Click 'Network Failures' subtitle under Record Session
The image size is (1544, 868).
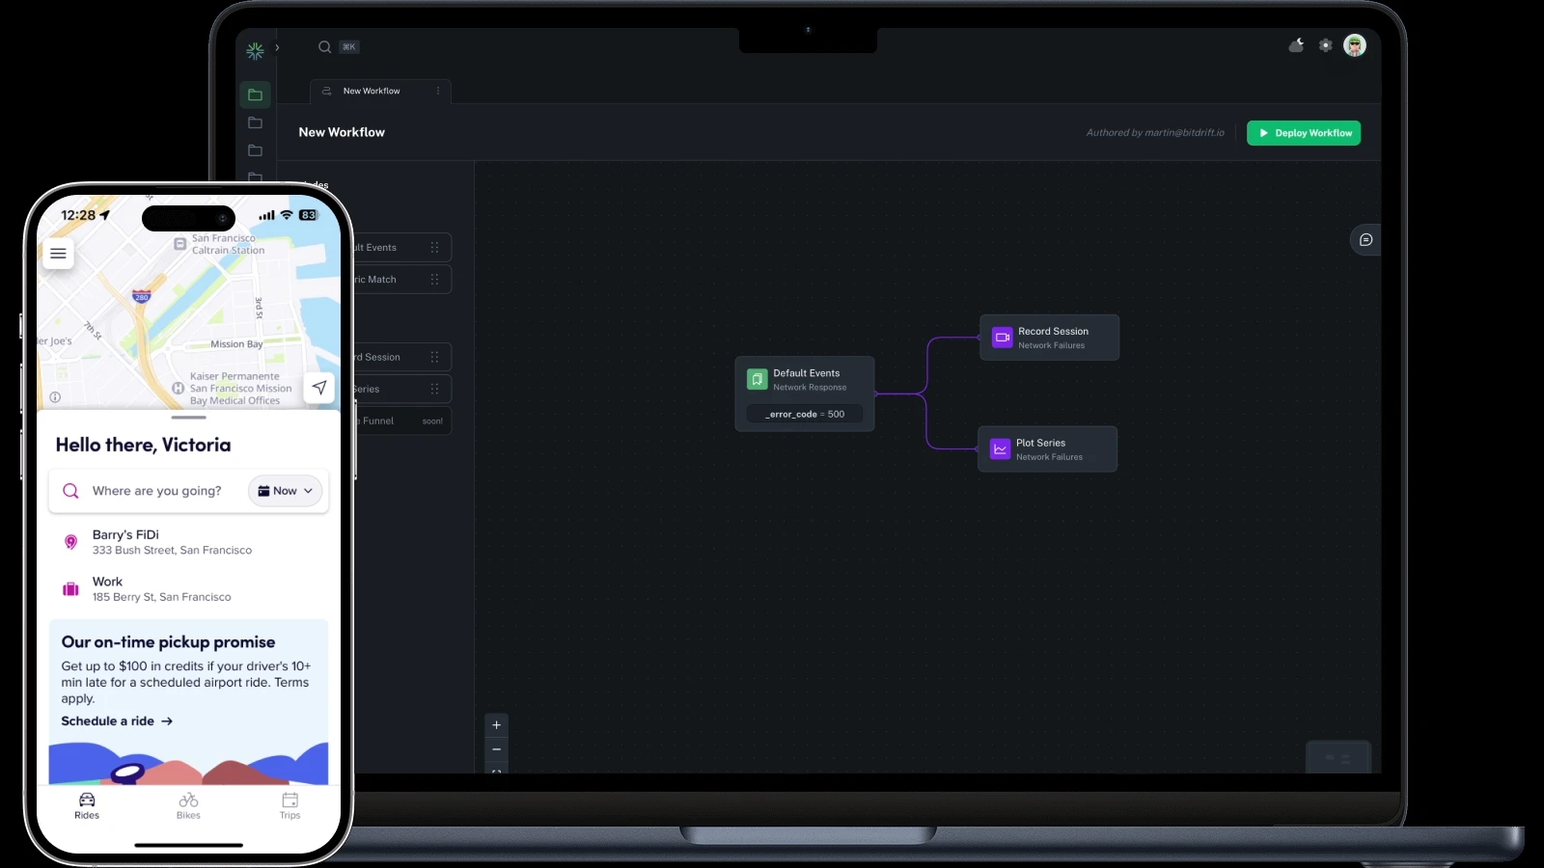[1052, 345]
